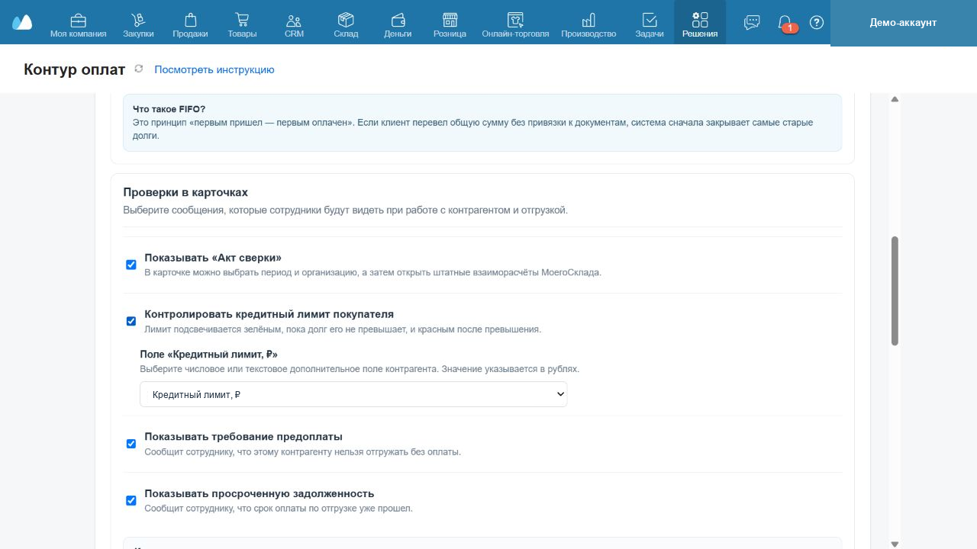Click the refresh icon beside Контур оплат
Viewport: 977px width, 549px height.
[x=138, y=69]
